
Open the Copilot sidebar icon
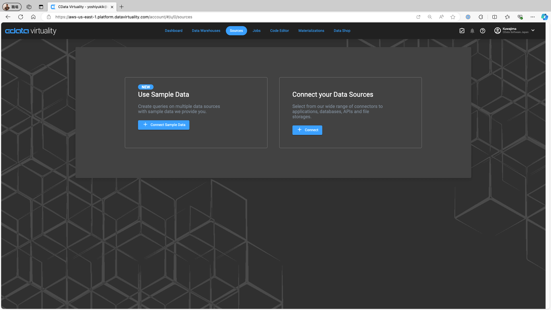[544, 17]
